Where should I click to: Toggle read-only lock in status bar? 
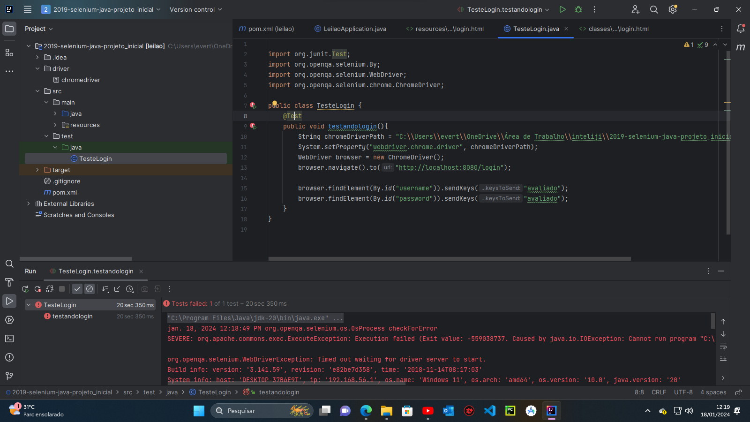738,392
